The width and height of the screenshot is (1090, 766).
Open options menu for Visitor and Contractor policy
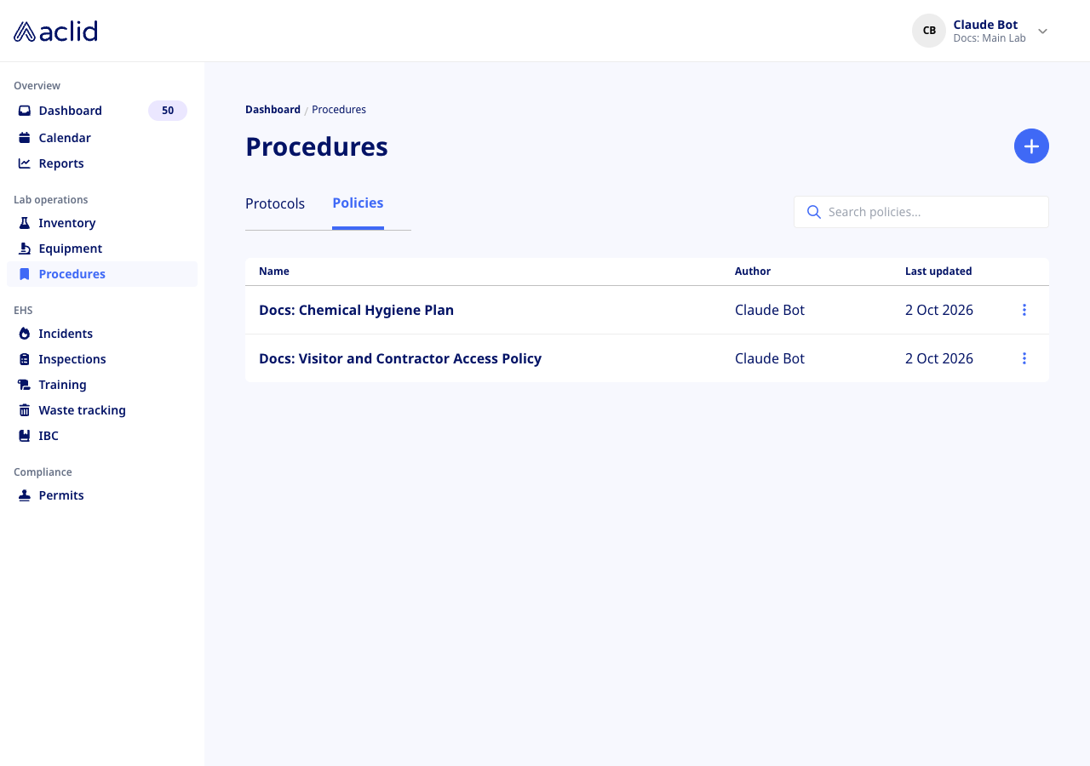[x=1024, y=358]
